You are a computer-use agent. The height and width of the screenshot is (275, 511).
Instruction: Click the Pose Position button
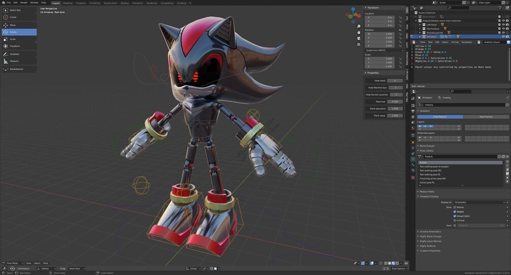click(440, 116)
